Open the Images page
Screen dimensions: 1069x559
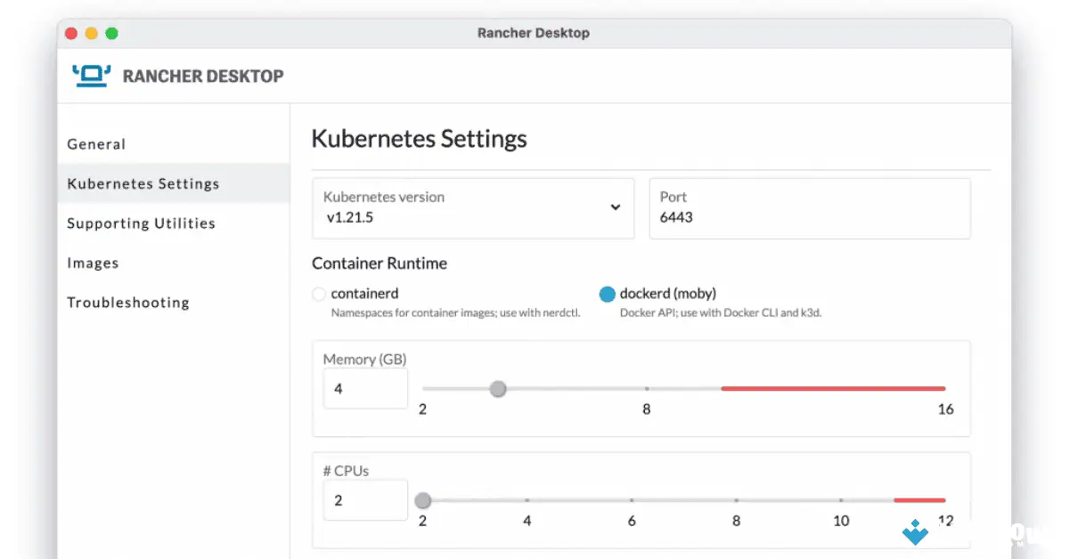[93, 263]
